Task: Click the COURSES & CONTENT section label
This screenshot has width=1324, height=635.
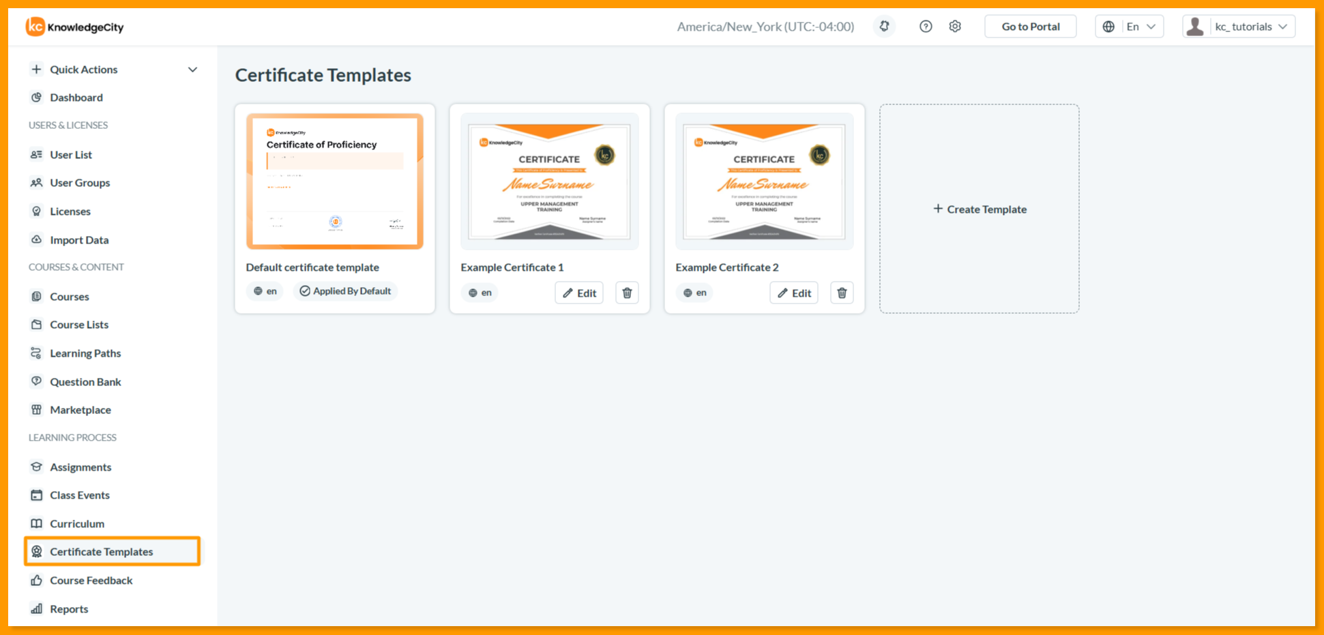Action: coord(76,267)
